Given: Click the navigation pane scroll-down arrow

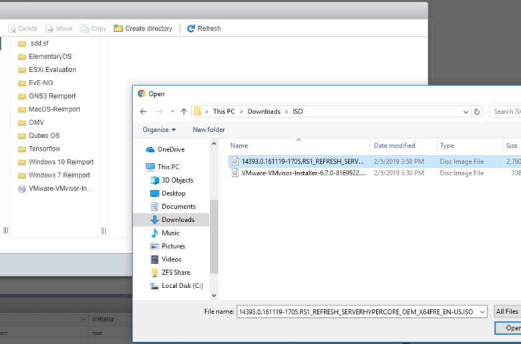Looking at the screenshot, I should pos(214,295).
